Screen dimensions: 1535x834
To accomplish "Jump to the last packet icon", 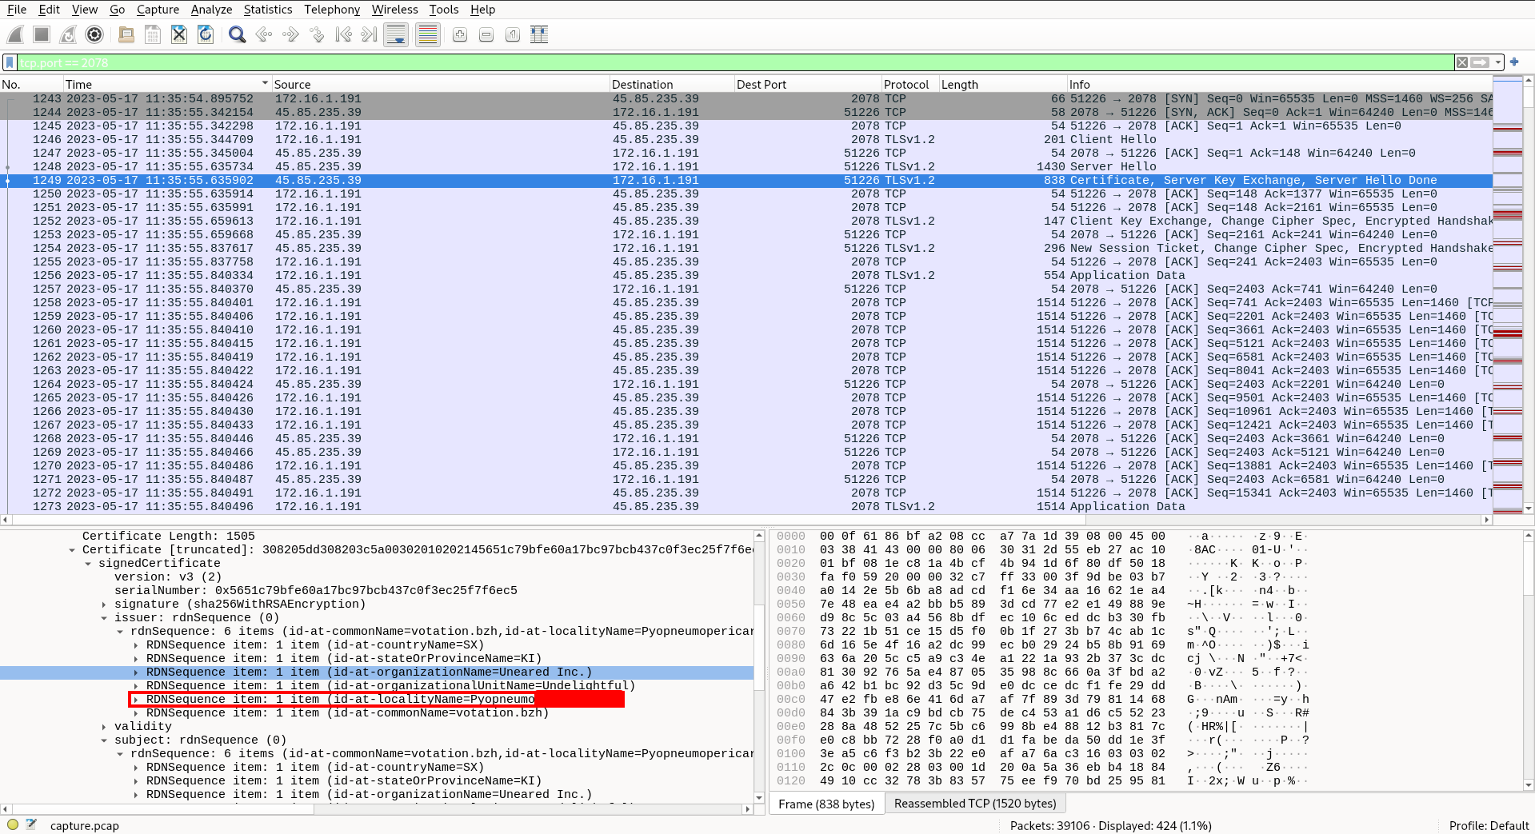I will pos(370,34).
